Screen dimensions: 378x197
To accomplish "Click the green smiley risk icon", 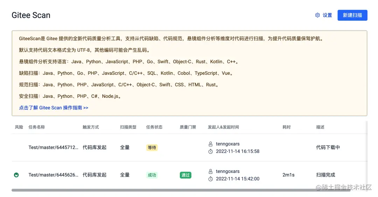I will coord(16,175).
